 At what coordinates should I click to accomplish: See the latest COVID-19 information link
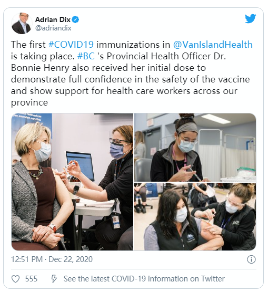144,279
